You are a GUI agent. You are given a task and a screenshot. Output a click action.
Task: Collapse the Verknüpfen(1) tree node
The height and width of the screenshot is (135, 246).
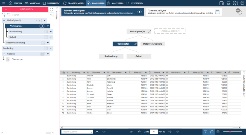tap(4, 20)
